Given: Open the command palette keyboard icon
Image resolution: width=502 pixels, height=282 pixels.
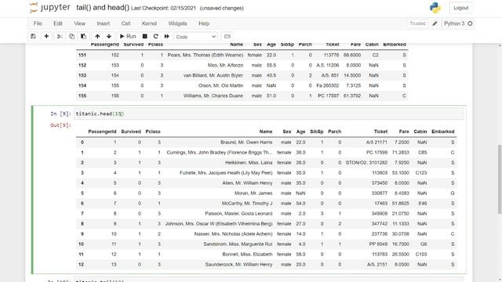Looking at the screenshot, I should point(227,37).
